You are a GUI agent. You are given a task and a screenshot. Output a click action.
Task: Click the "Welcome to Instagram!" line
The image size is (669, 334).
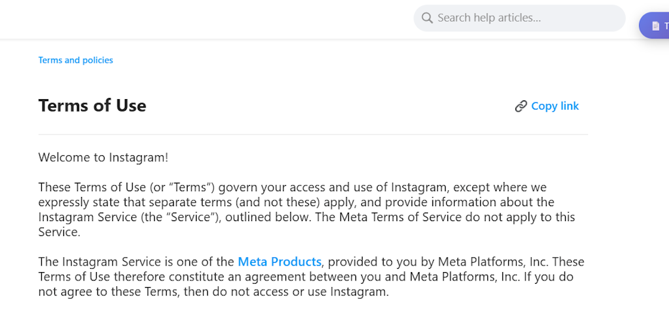click(x=103, y=157)
